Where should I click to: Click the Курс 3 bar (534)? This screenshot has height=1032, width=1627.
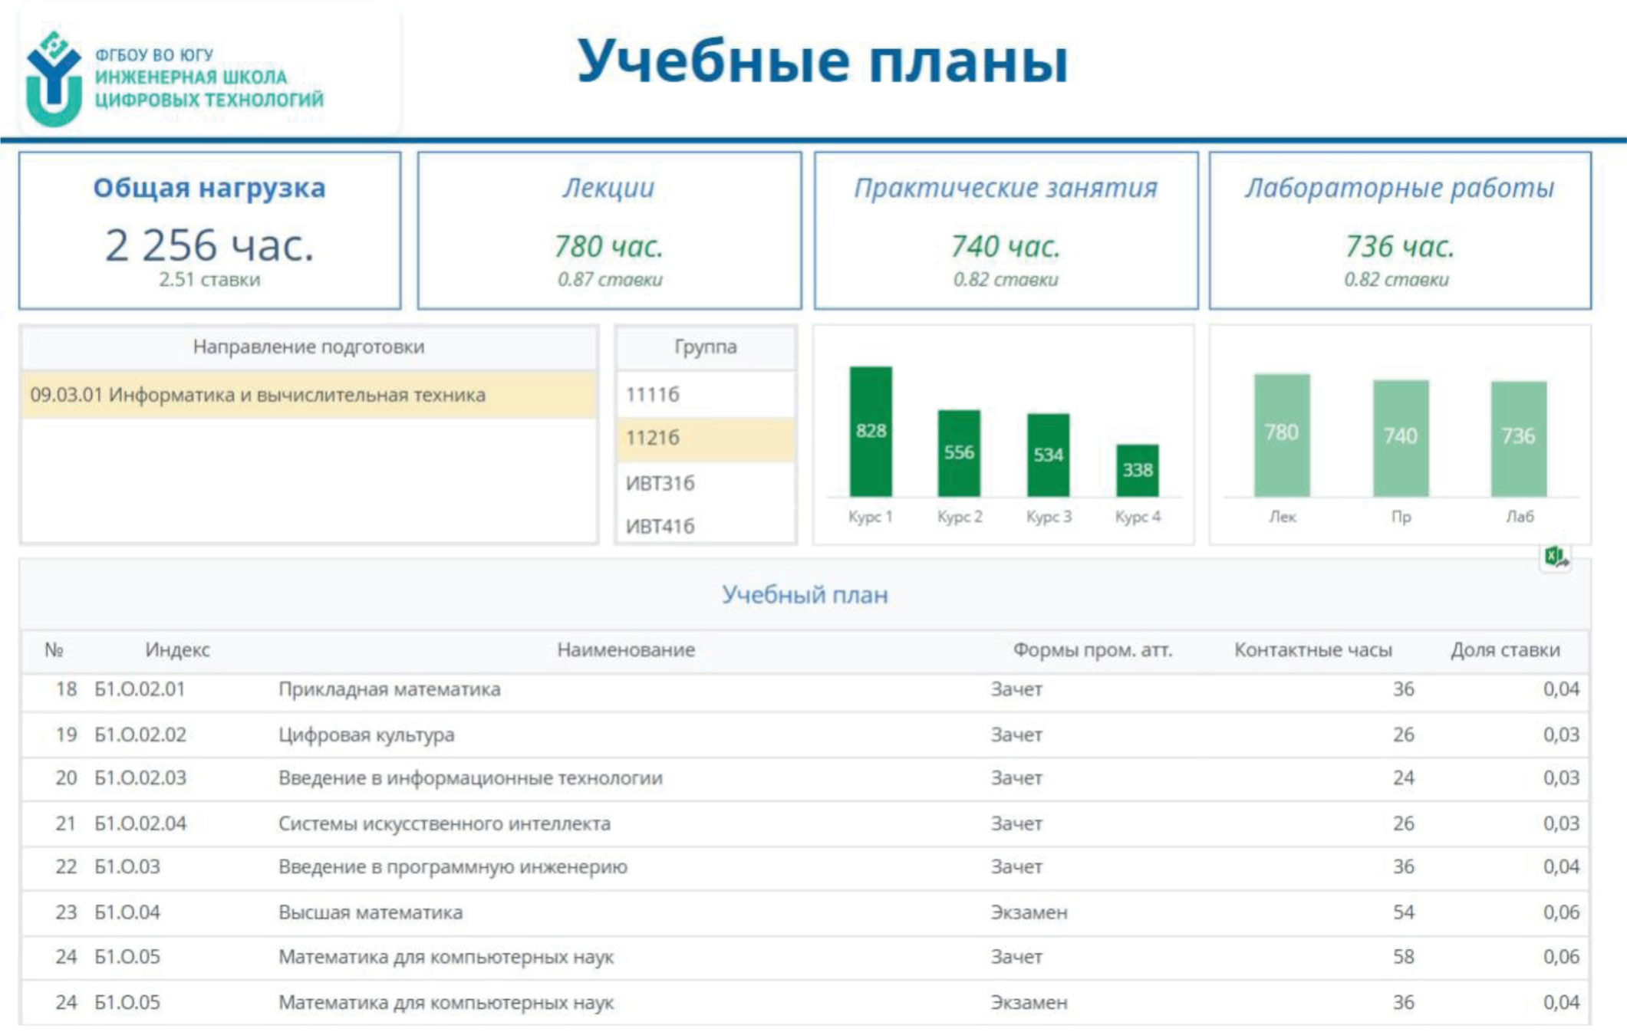tap(1048, 455)
